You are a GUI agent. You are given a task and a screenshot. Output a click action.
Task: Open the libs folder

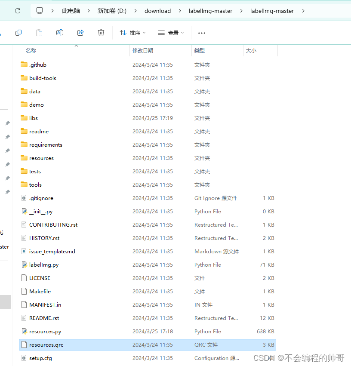point(33,118)
